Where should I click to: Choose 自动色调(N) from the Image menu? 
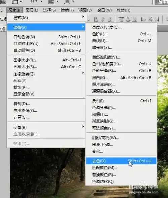click(x=46, y=37)
